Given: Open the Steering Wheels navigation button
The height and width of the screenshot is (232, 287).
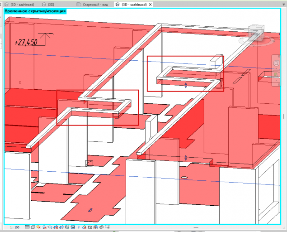Looking at the screenshot, I should click(276, 63).
